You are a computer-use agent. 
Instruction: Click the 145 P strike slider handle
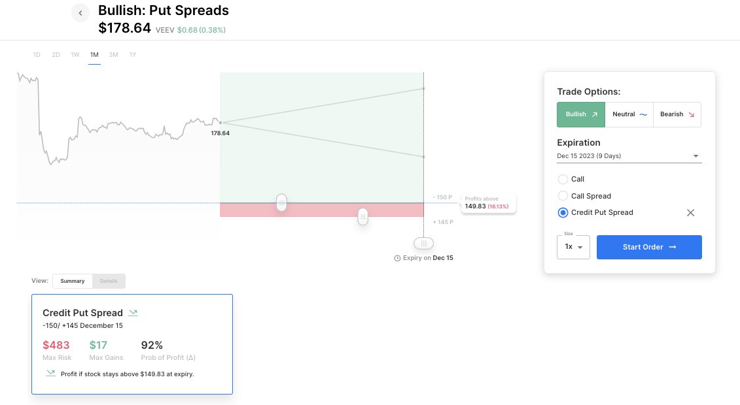[363, 216]
